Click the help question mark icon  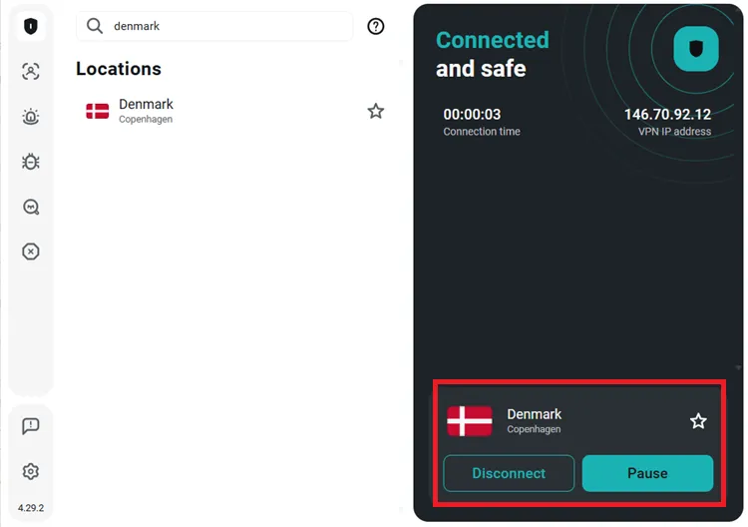[376, 27]
